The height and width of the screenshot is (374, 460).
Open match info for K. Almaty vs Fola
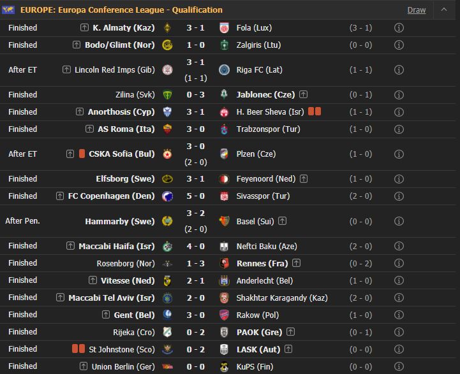click(x=399, y=28)
